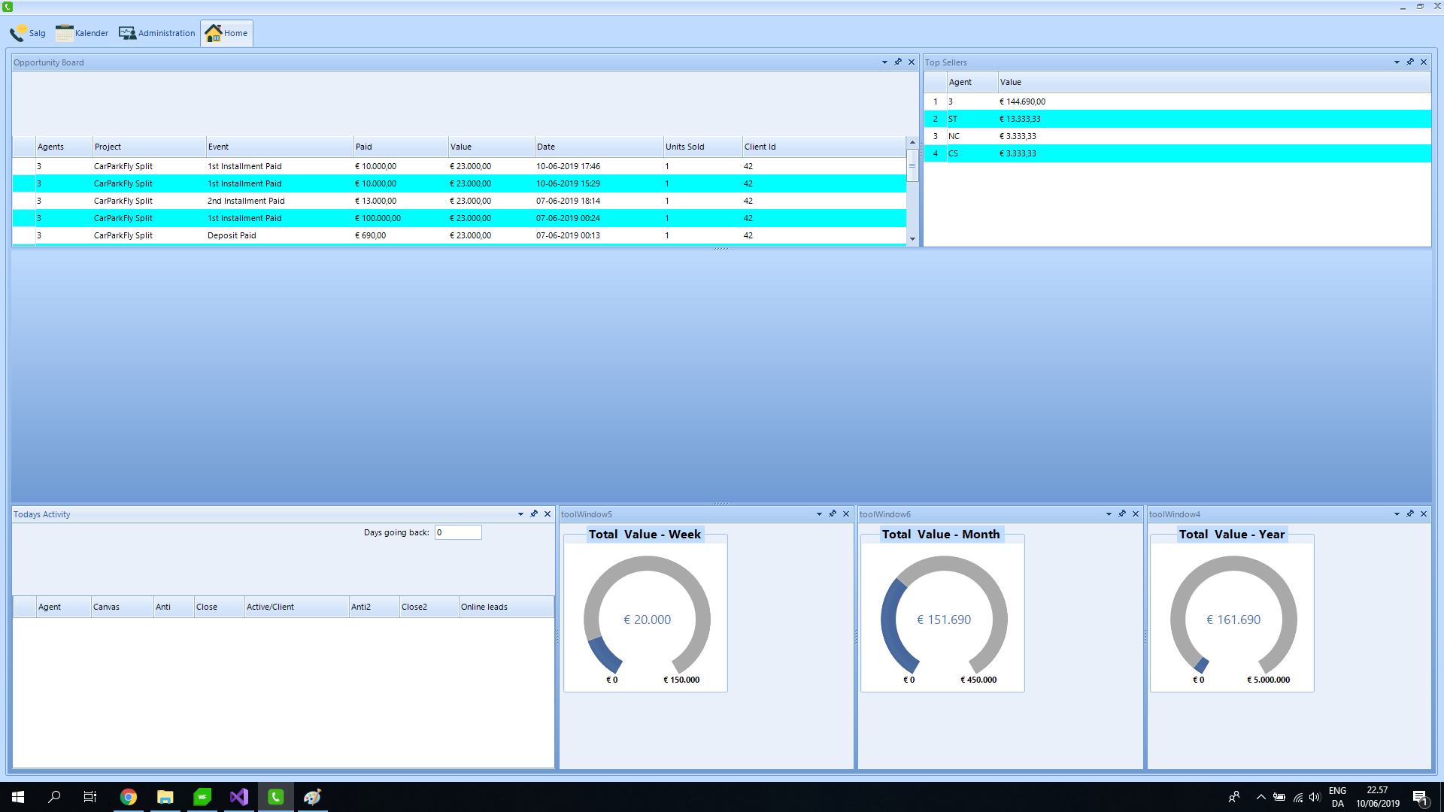Pin the Top Sellers panel
Image resolution: width=1444 pixels, height=812 pixels.
(1410, 62)
